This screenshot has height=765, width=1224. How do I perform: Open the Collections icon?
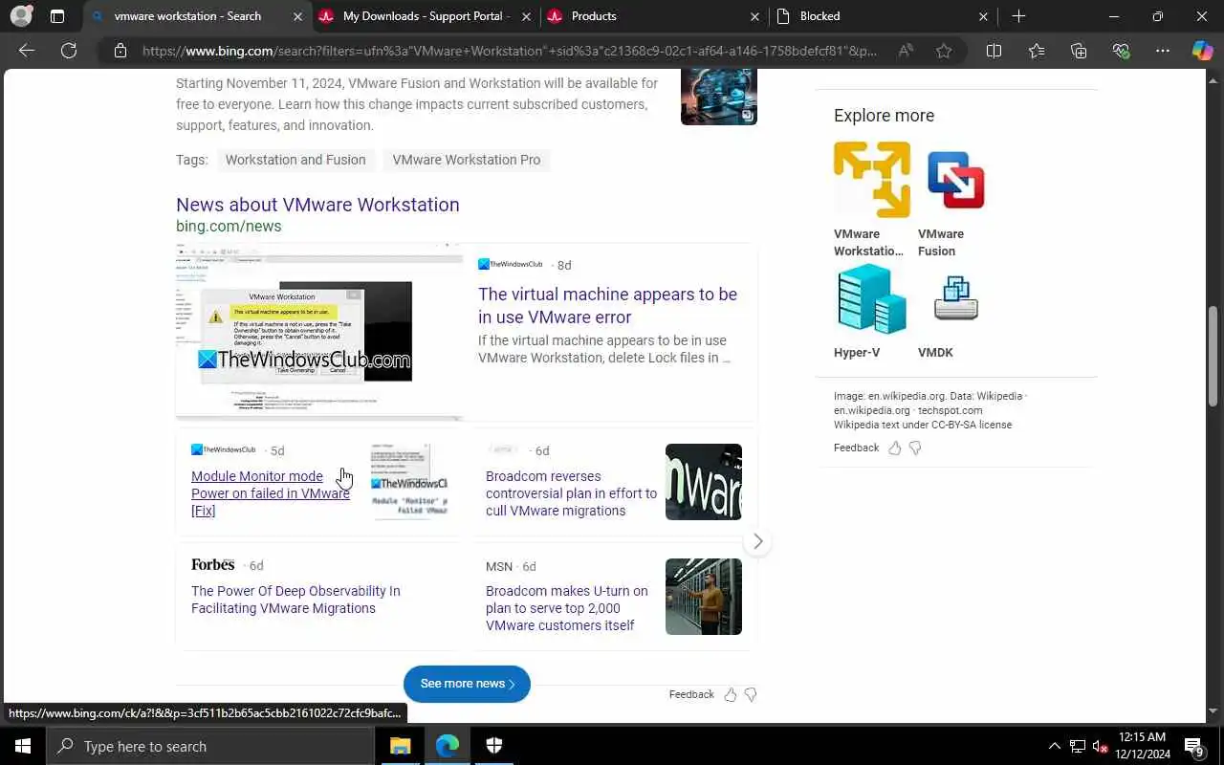tap(1079, 51)
